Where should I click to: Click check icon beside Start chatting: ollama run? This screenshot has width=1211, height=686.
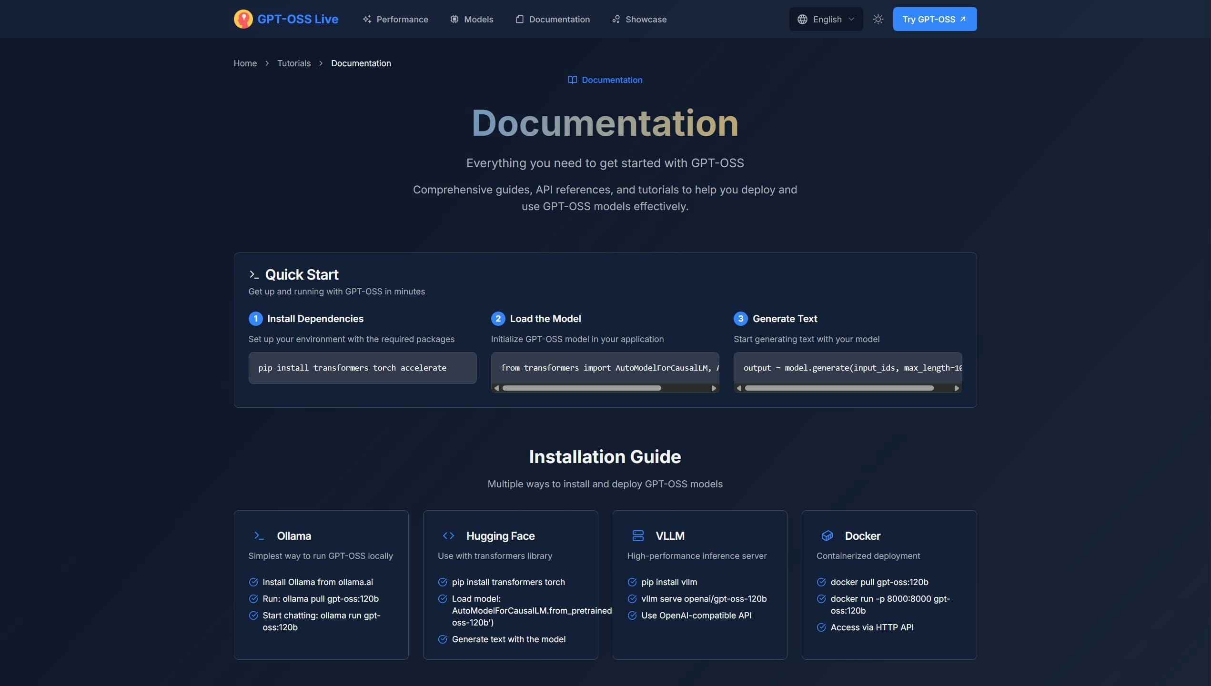[x=253, y=615]
